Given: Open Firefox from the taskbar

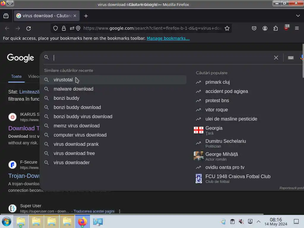Looking at the screenshot, I should [x=82, y=221].
